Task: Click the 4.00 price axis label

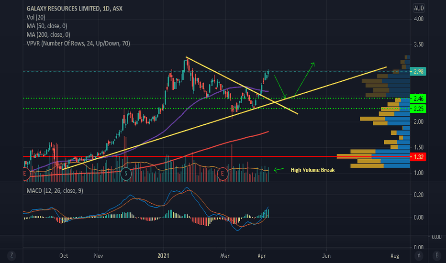Action: 419,19
